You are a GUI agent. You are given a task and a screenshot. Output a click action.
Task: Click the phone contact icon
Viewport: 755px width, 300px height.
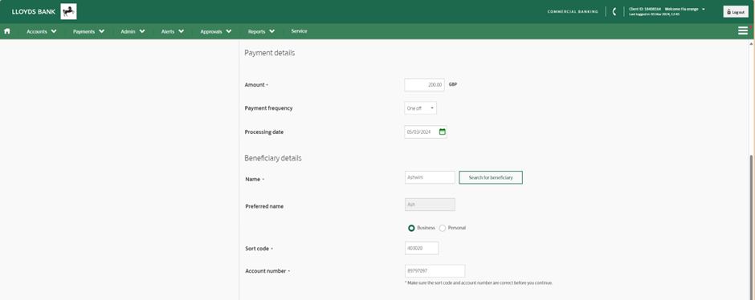(x=614, y=11)
